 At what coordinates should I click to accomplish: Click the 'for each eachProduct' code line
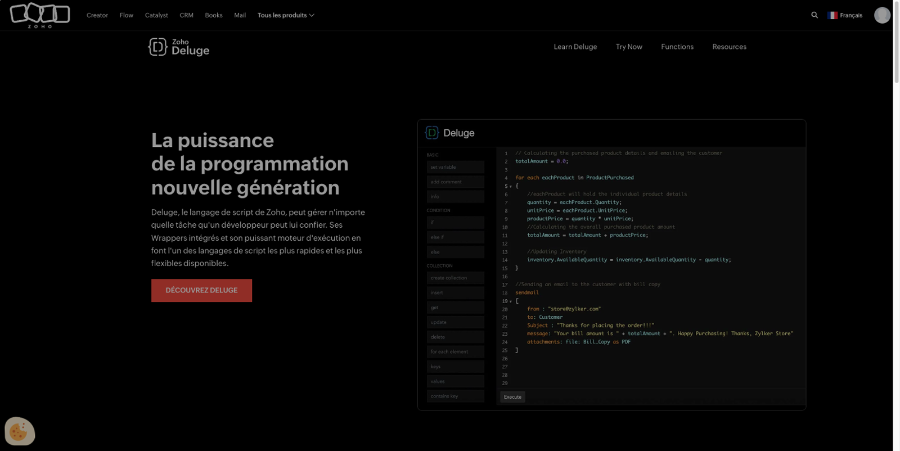click(574, 178)
